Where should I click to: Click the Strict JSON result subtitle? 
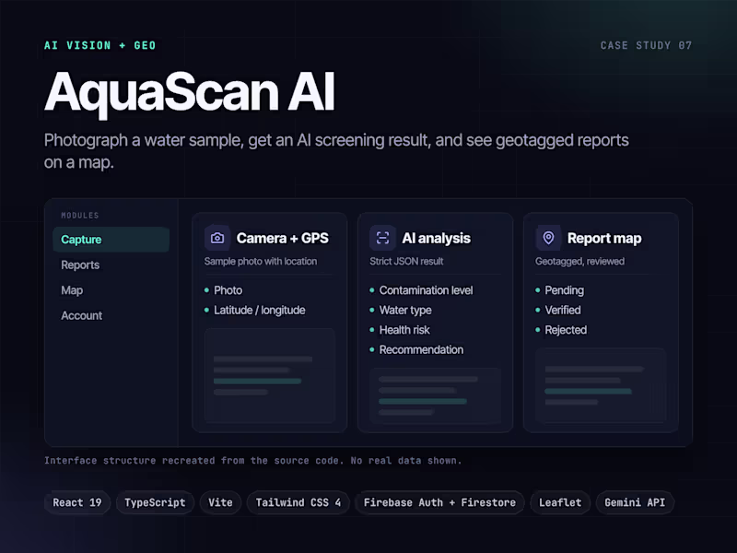click(x=406, y=261)
